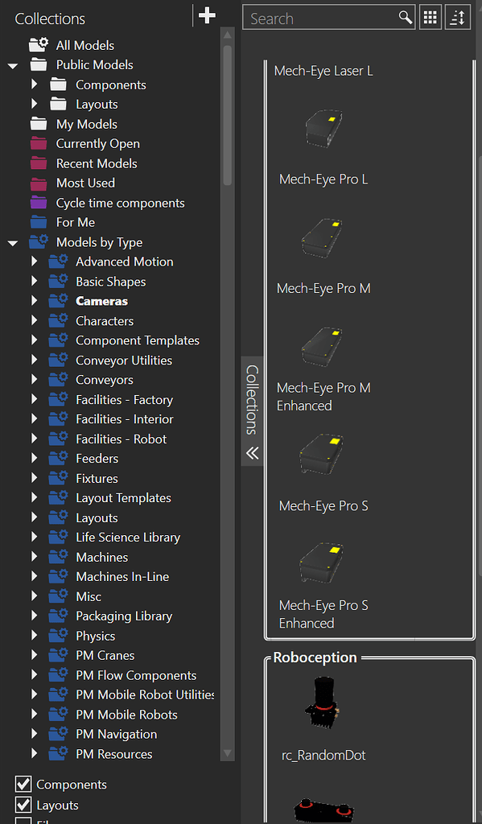The width and height of the screenshot is (482, 824).
Task: Click the My Models folder icon
Action: (x=39, y=124)
